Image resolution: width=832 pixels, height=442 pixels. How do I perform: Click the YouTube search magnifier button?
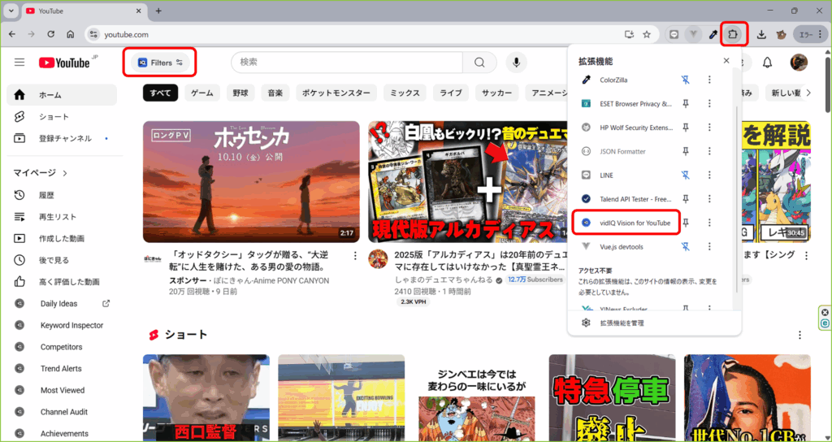coord(479,63)
